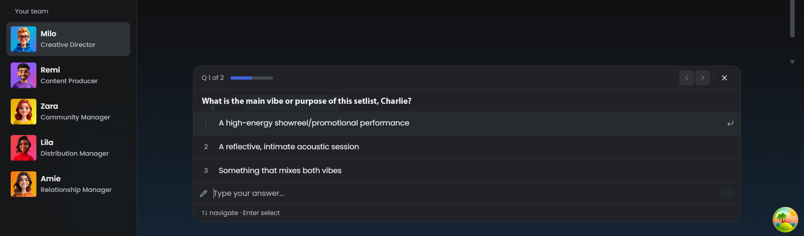Go to previous question chevron
Viewport: 804px width, 236px height.
[x=686, y=78]
